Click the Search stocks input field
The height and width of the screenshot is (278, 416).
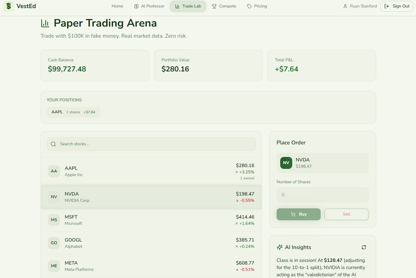(151, 144)
